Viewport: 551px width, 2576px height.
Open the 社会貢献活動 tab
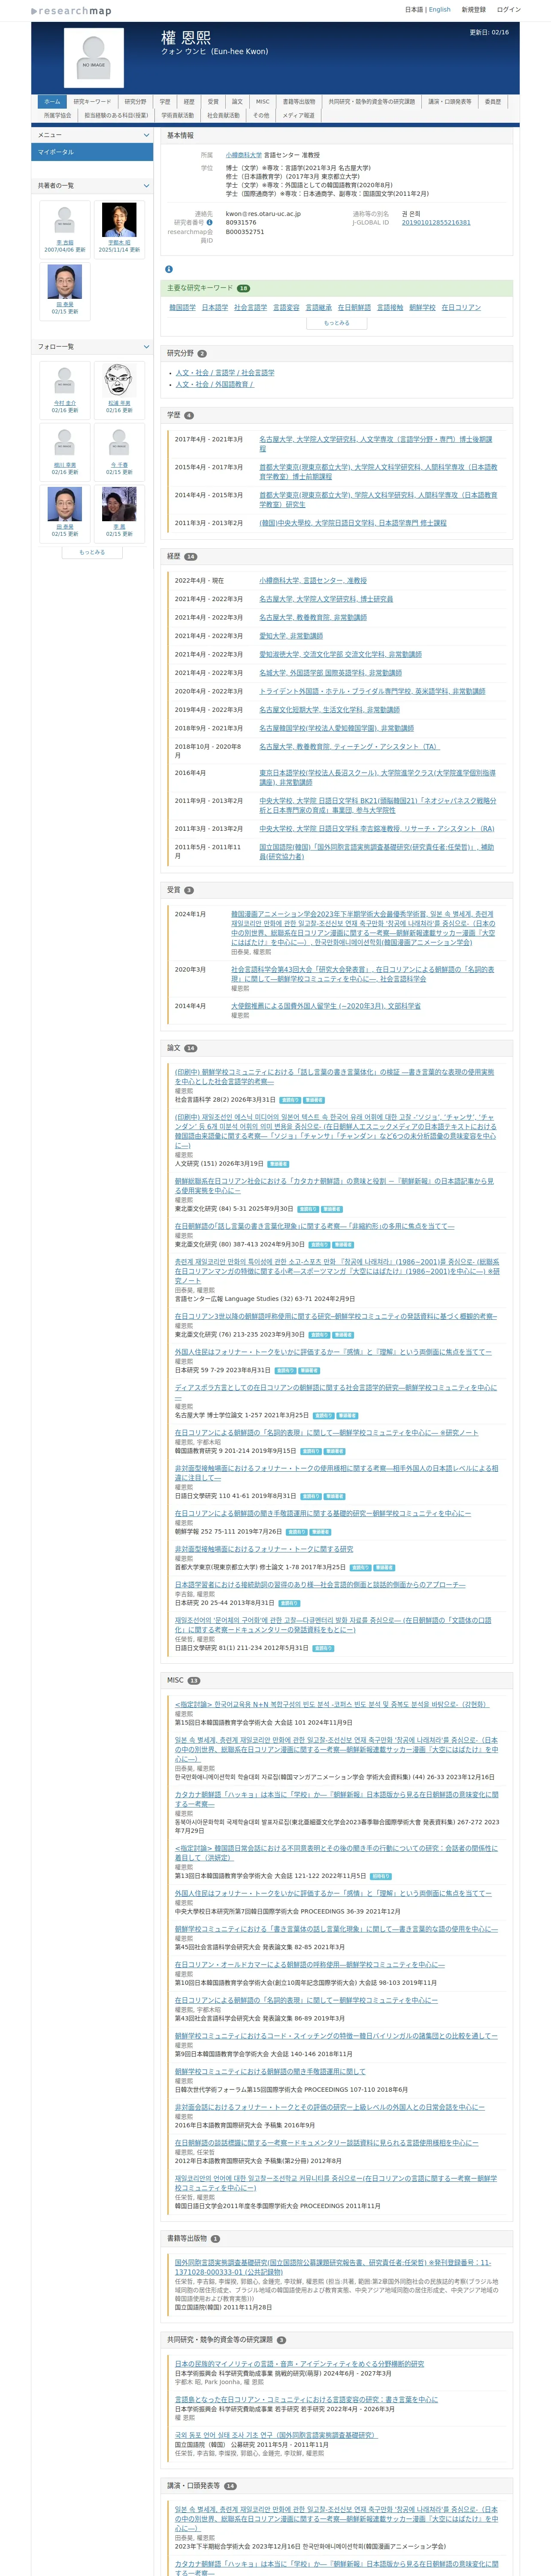tap(224, 115)
